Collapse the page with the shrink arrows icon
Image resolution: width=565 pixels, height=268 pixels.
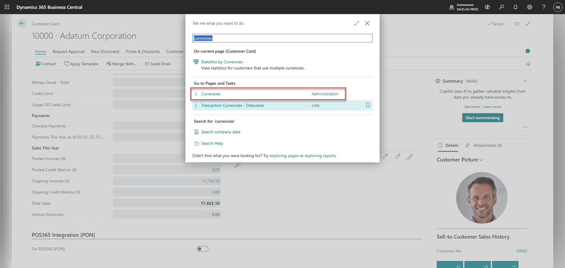(528, 24)
